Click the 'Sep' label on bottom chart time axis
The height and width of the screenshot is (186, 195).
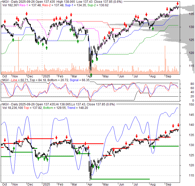[x=168, y=185]
